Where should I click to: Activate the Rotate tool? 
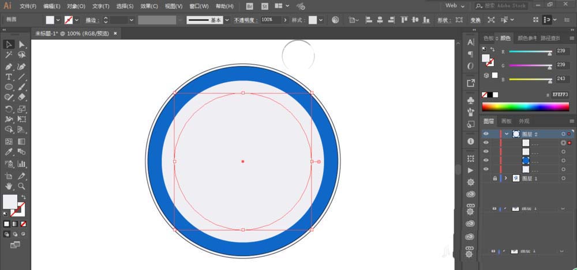pos(9,109)
